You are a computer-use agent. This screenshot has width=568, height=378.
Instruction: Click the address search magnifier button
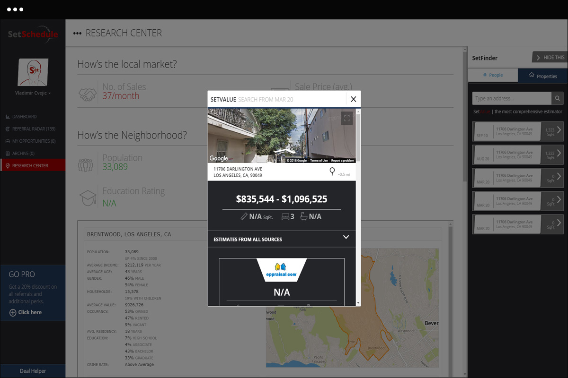pyautogui.click(x=558, y=98)
